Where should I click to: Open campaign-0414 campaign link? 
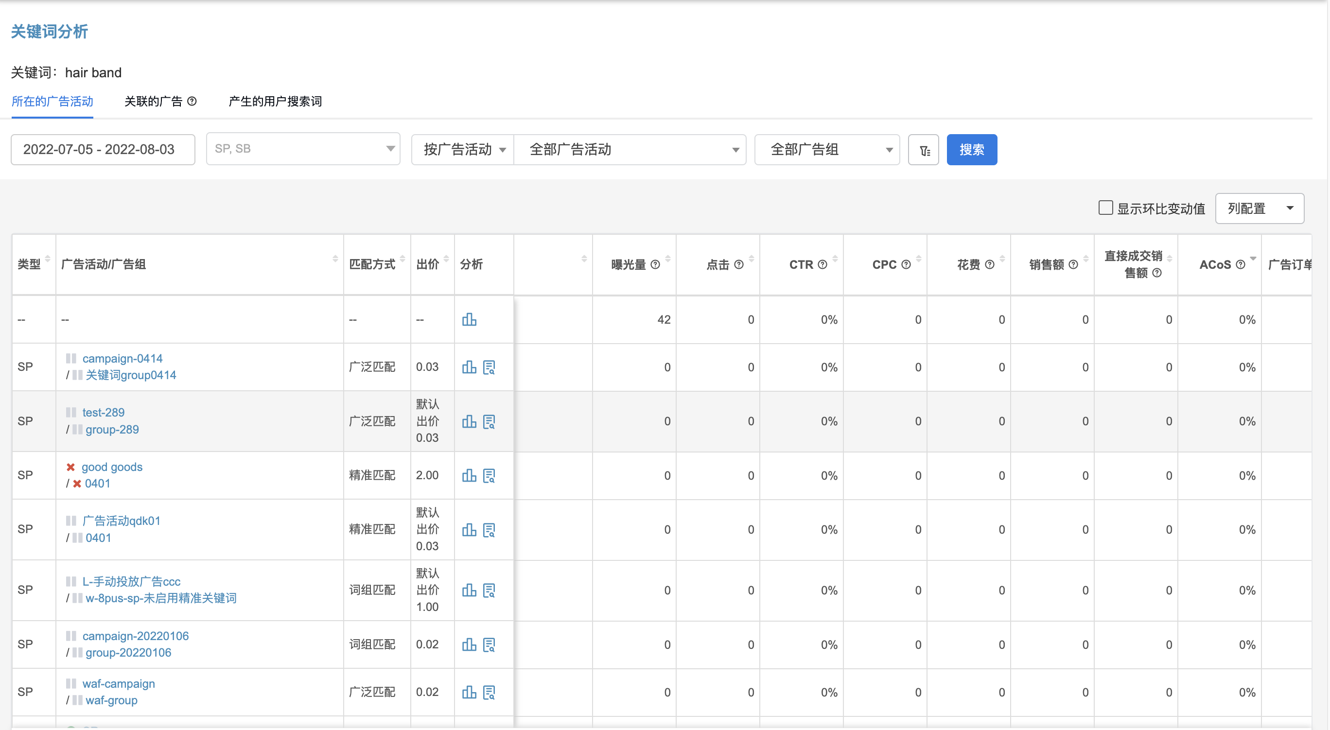tap(122, 358)
